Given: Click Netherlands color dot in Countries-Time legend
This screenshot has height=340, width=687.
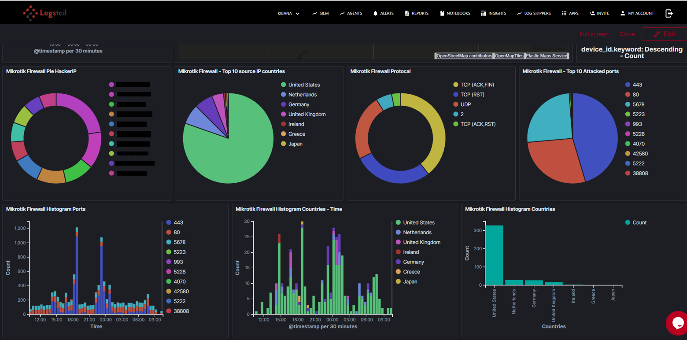Looking at the screenshot, I should (x=398, y=233).
